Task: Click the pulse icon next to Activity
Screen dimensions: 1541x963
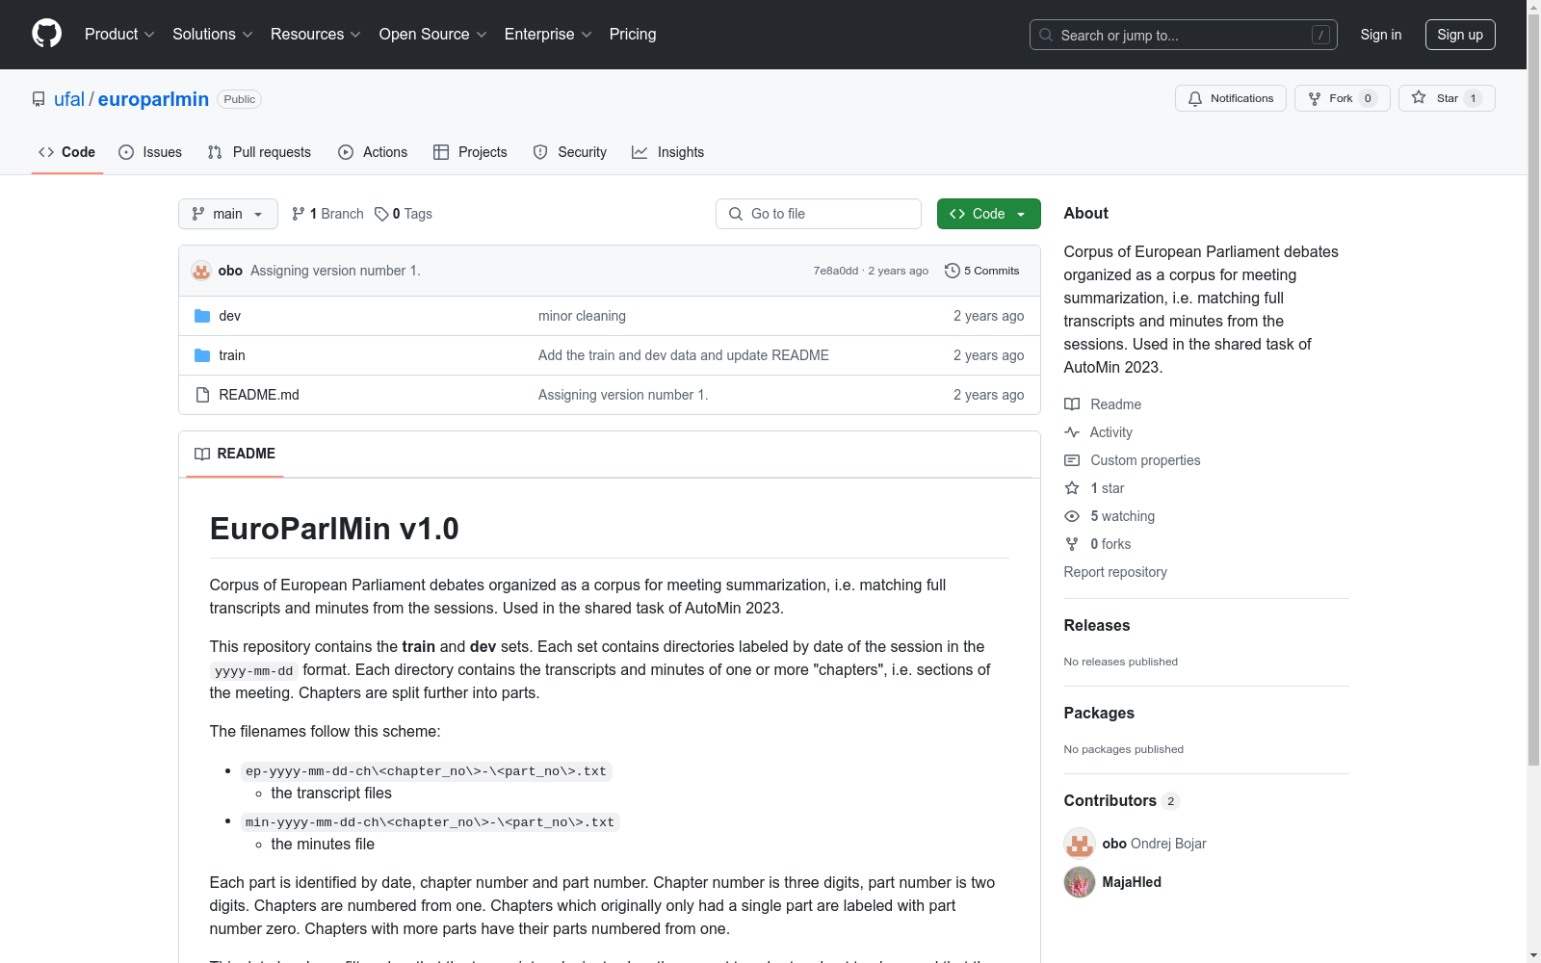Action: coord(1072,432)
